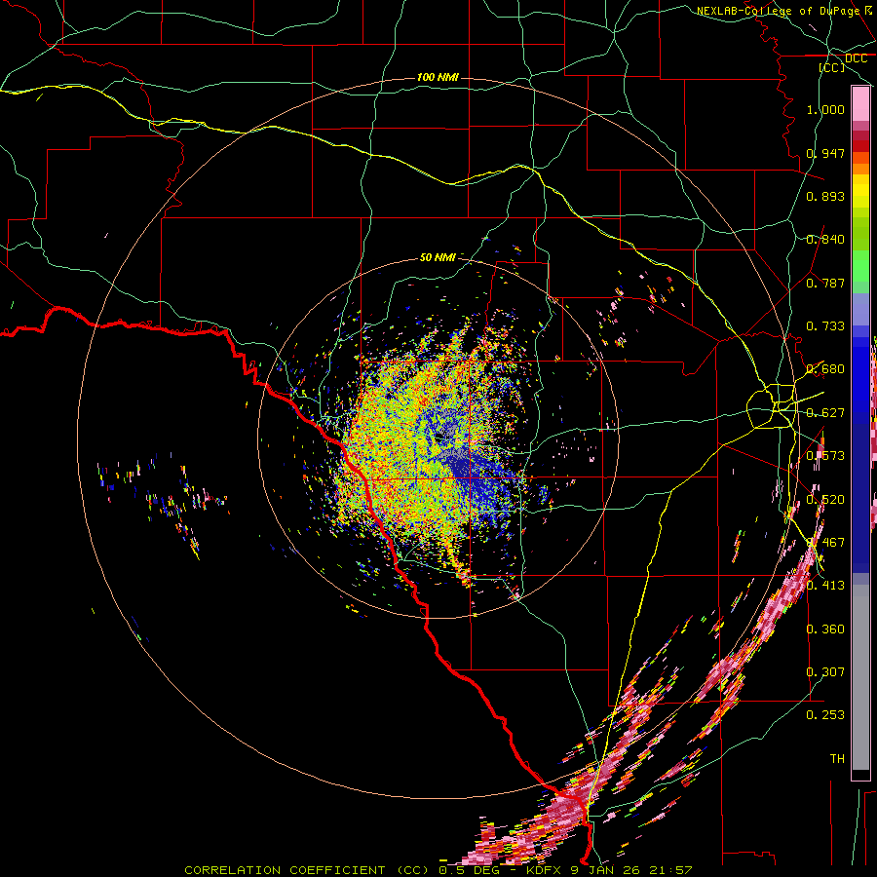The height and width of the screenshot is (877, 877).
Task: Select the 0.253 value on the color scale
Action: tap(825, 715)
